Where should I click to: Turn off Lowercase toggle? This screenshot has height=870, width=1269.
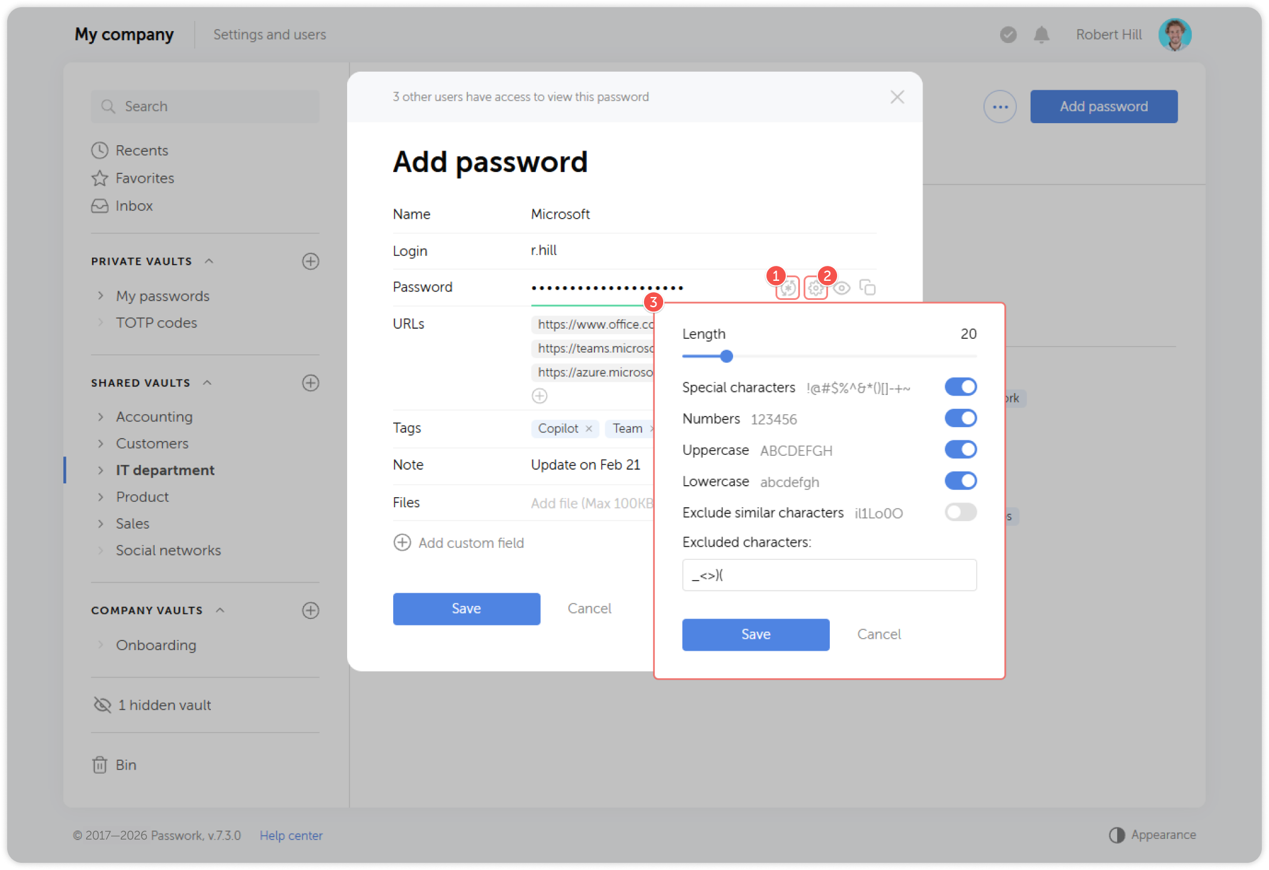pyautogui.click(x=960, y=481)
